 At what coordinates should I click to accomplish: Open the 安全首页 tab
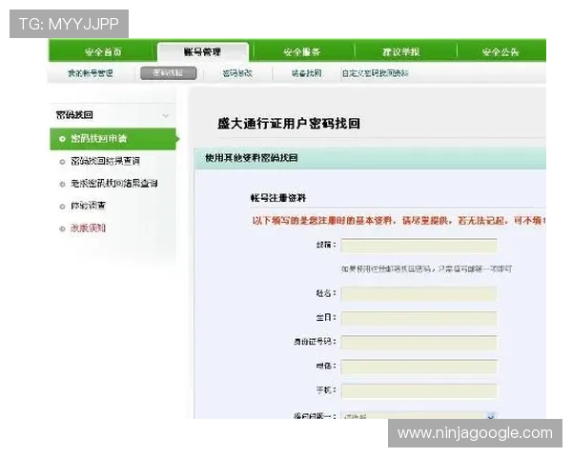(103, 51)
